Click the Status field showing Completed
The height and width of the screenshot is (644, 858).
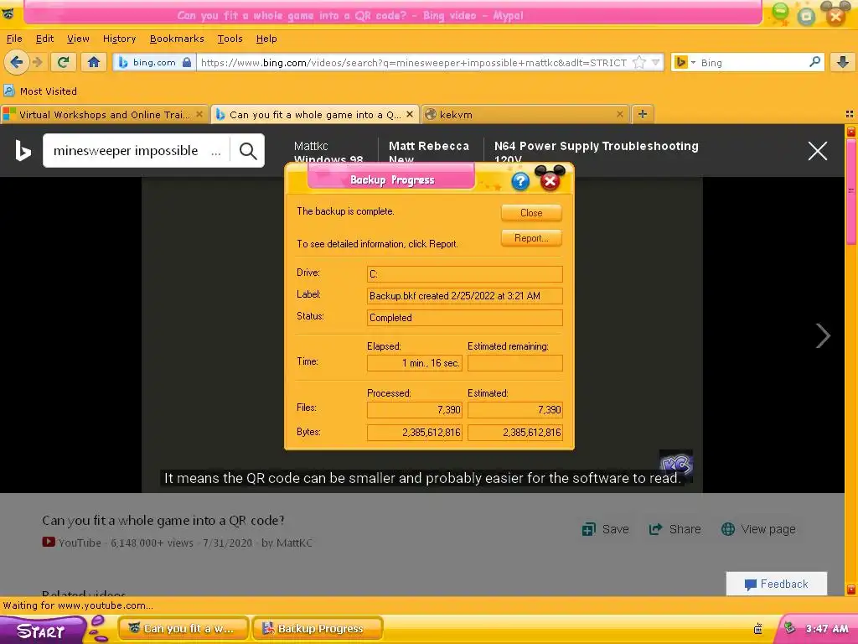464,318
